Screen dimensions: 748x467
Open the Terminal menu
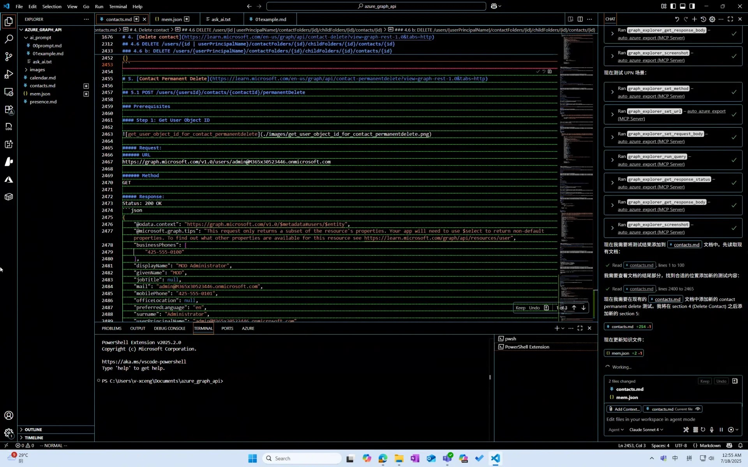click(118, 6)
